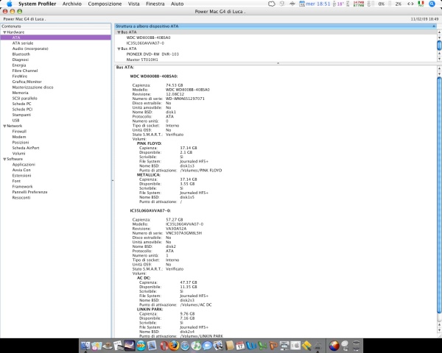Open the Vista menu
The image size is (442, 353).
[133, 4]
